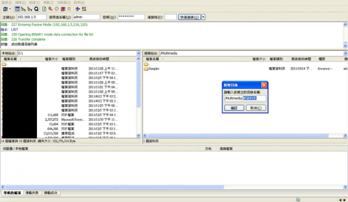Screen dimensions: 348x202
Task: Click local file list scroll up arrow
Action: [x=139, y=59]
